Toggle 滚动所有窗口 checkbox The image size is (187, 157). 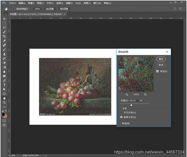click(14, 9)
